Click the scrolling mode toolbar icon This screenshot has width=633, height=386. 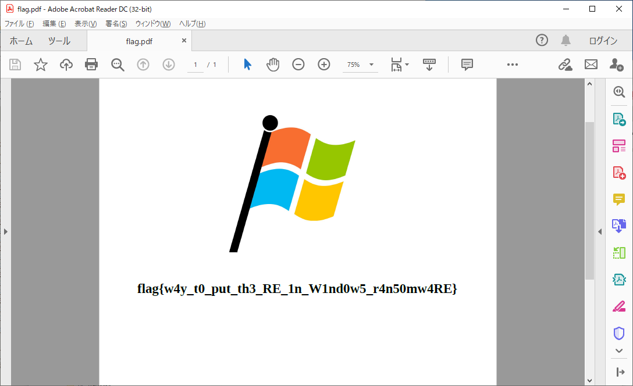429,65
